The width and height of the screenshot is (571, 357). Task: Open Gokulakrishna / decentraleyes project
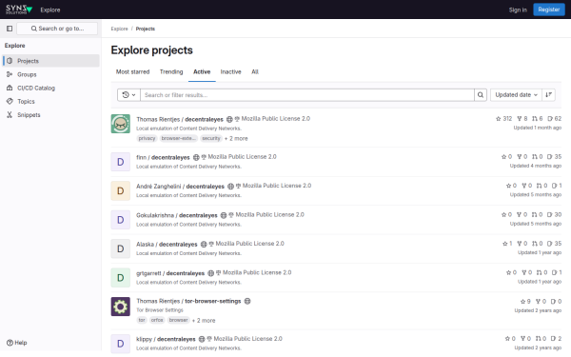(177, 215)
